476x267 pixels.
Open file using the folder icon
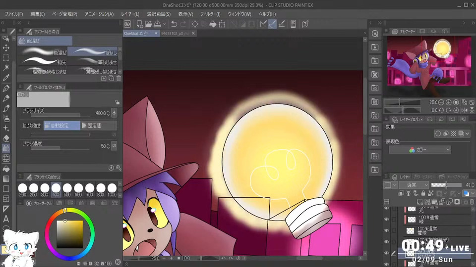[149, 24]
